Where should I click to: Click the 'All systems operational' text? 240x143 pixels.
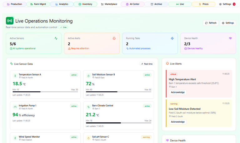tap(24, 49)
